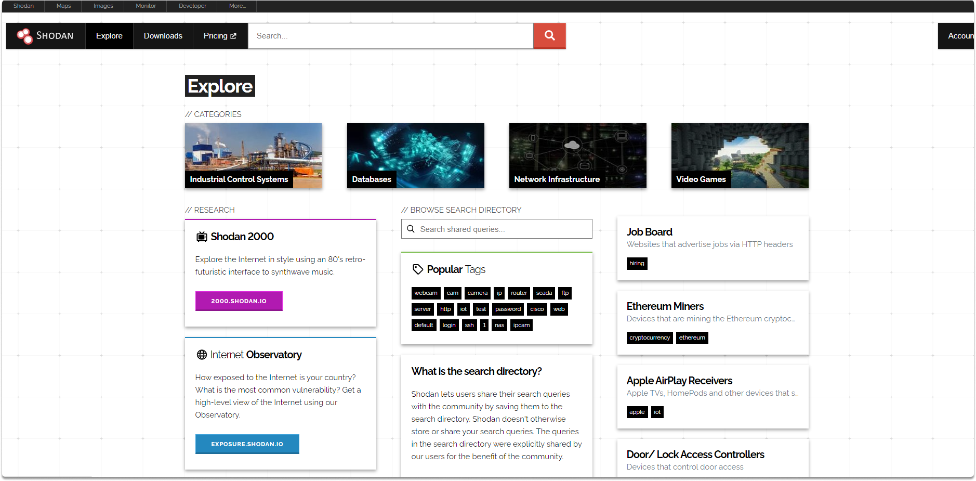Focus the Search shared queries field
The width and height of the screenshot is (976, 481).
[496, 229]
